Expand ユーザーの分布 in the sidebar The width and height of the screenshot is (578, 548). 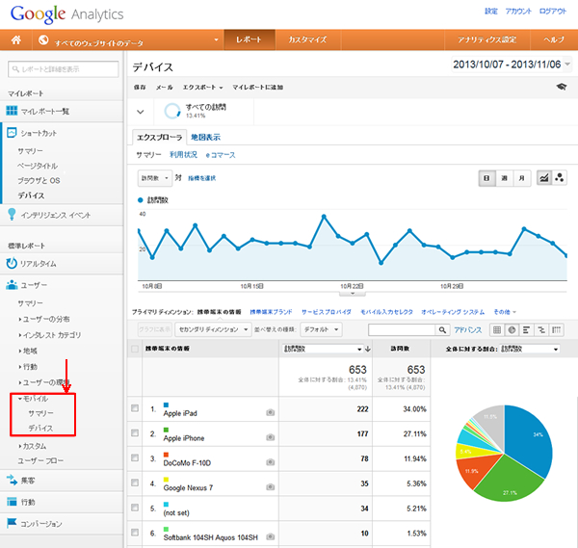44,319
